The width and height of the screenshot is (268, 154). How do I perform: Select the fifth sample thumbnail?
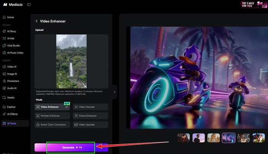coord(243,138)
